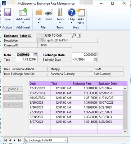This screenshot has width=131, height=144.
Task: Select the row dated 11/25/2023
Action: click(x=76, y=93)
